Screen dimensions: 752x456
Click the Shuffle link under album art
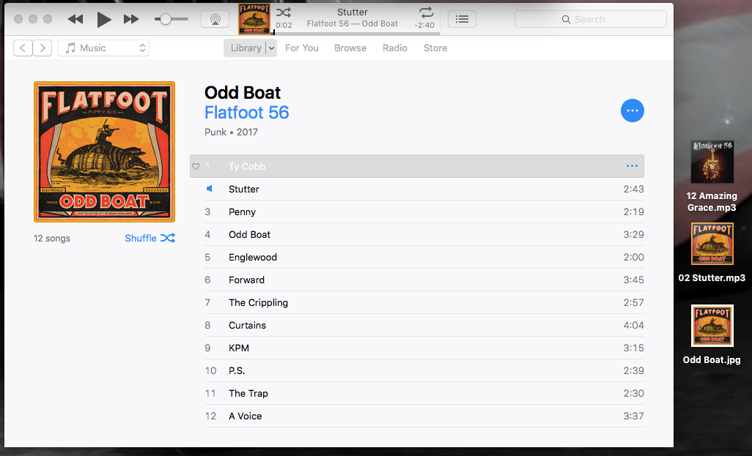(150, 238)
